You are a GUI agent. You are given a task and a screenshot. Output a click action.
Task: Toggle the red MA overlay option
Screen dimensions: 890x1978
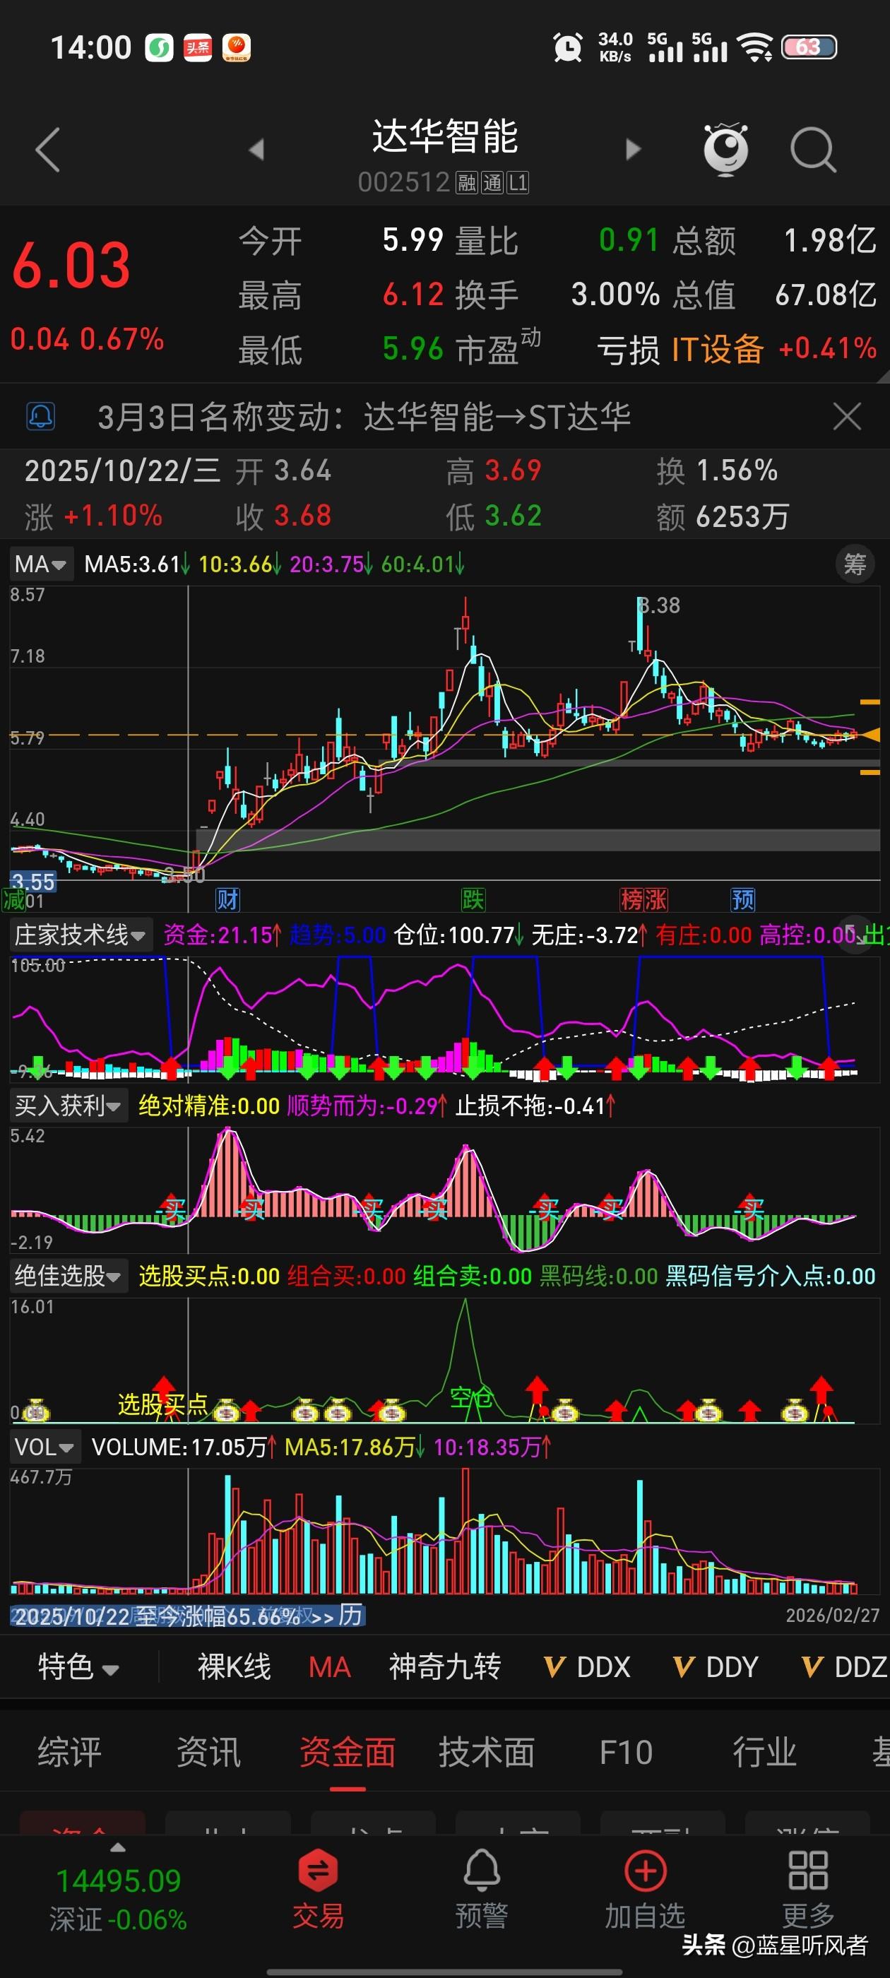pos(329,1667)
